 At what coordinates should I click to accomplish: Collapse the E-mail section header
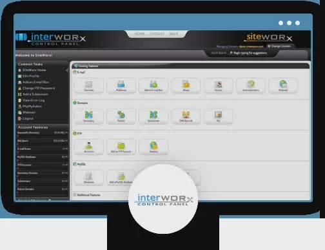pos(79,72)
